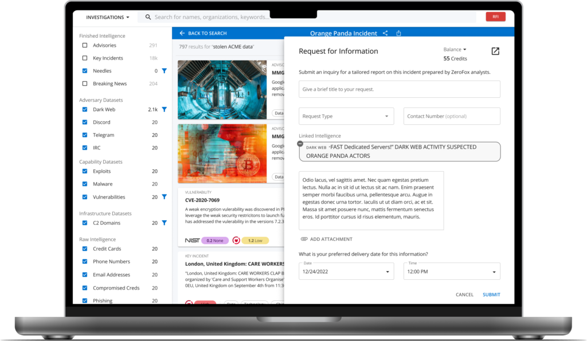
Task: Click the share icon beside Orange Panda Incident
Action: pyautogui.click(x=385, y=33)
